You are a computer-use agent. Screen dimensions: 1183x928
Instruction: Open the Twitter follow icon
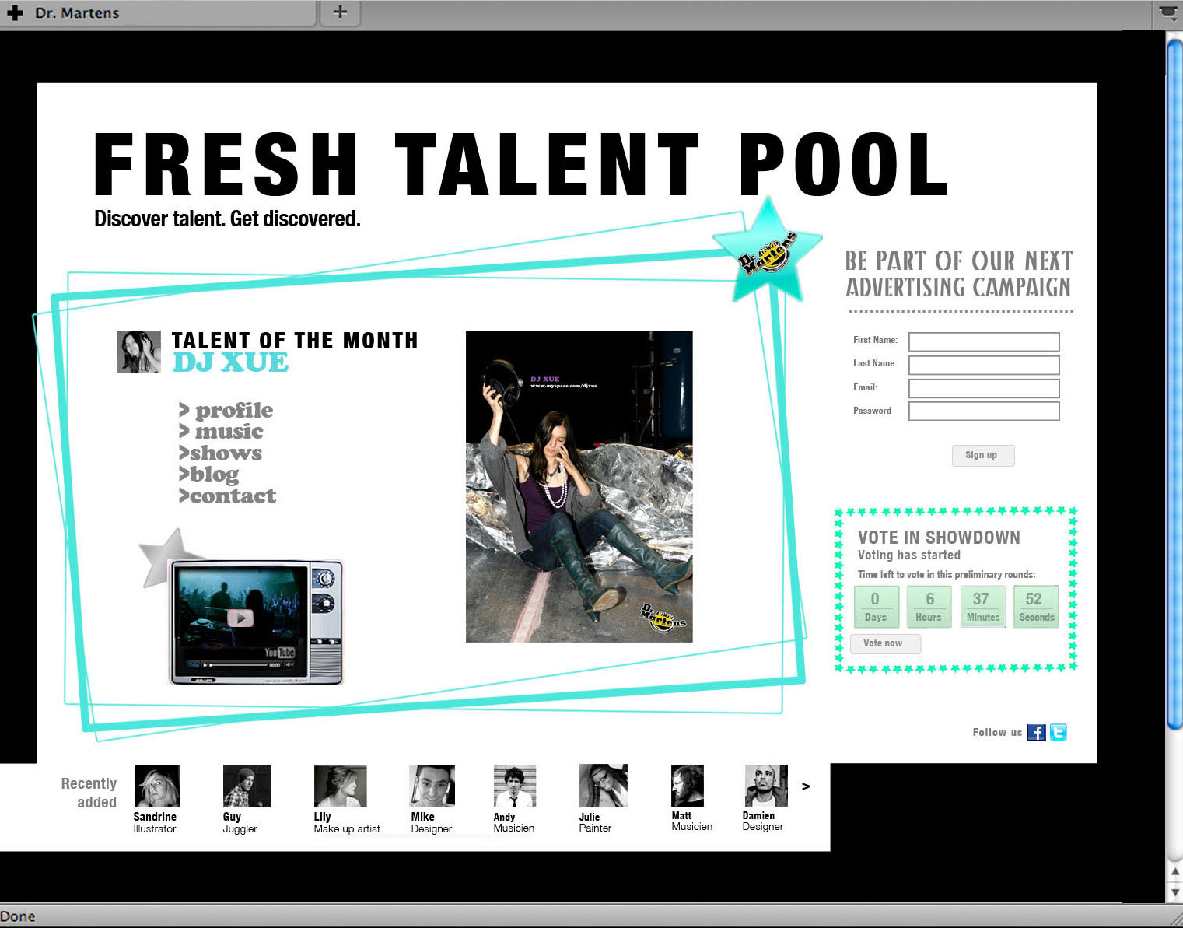click(x=1058, y=732)
